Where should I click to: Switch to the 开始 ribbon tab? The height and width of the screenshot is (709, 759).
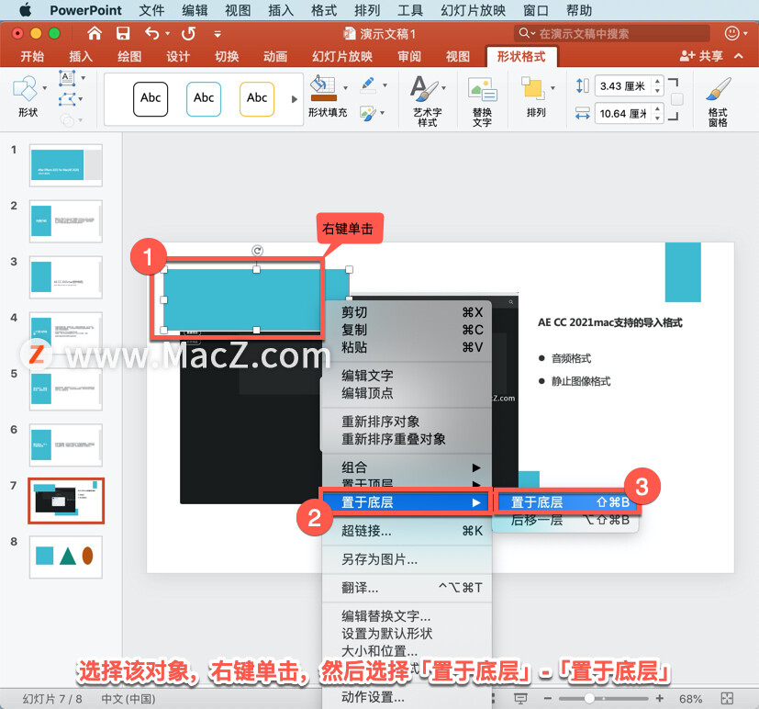[32, 57]
